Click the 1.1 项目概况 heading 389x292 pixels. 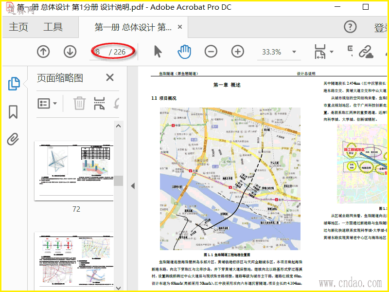coord(164,98)
